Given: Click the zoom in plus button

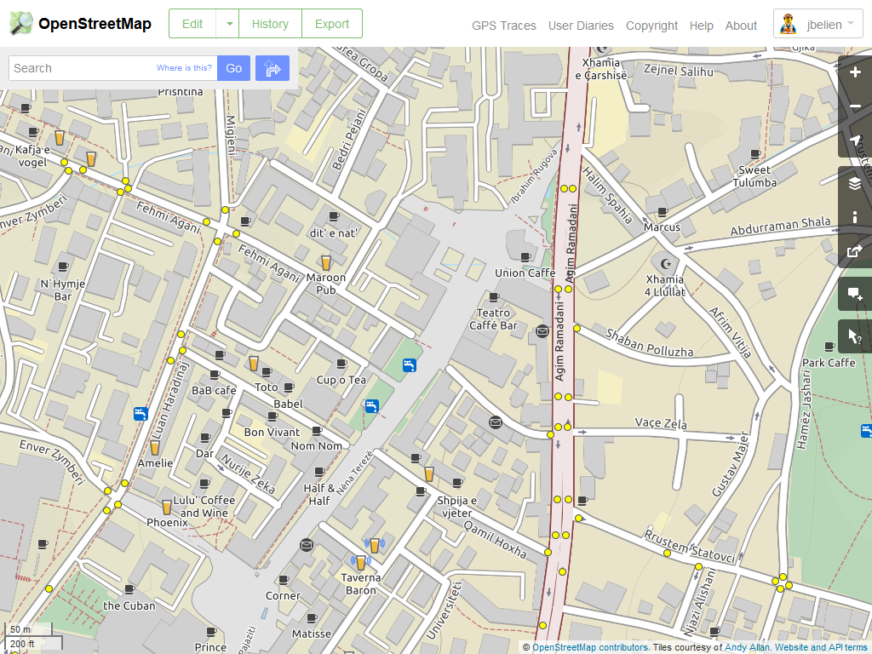Looking at the screenshot, I should (855, 72).
